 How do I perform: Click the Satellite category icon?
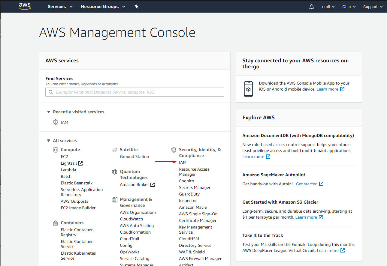click(114, 149)
